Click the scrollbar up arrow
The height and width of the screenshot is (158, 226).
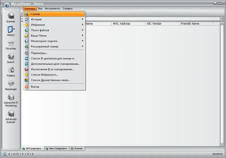pyautogui.click(x=222, y=23)
